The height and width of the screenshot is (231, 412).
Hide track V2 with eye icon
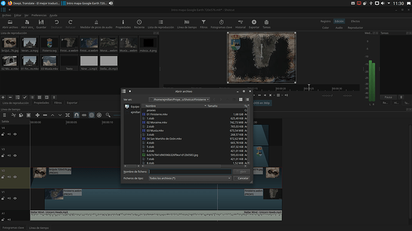[x=15, y=177]
